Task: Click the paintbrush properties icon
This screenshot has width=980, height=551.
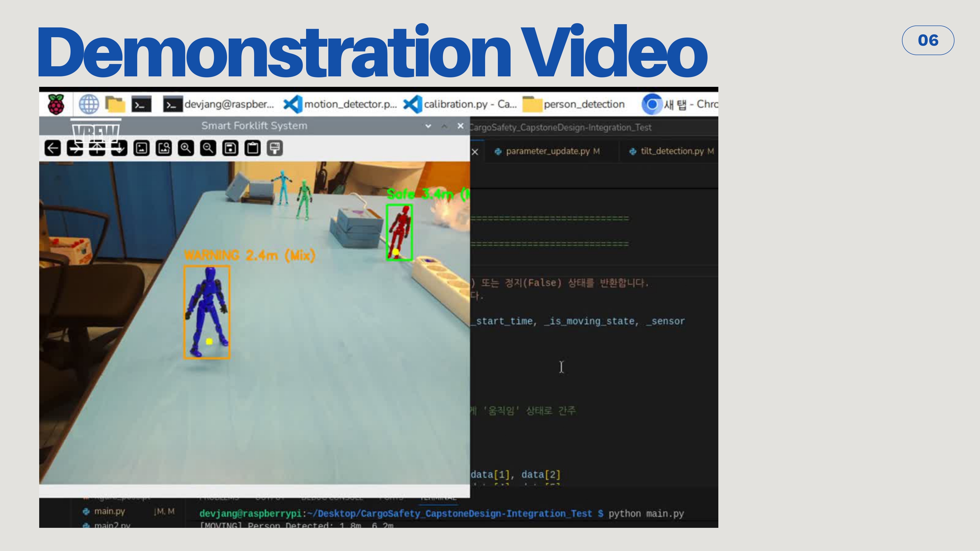Action: click(275, 148)
